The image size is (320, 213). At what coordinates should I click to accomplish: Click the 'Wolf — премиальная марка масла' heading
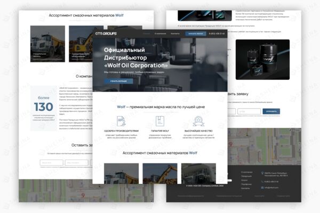tap(161, 107)
